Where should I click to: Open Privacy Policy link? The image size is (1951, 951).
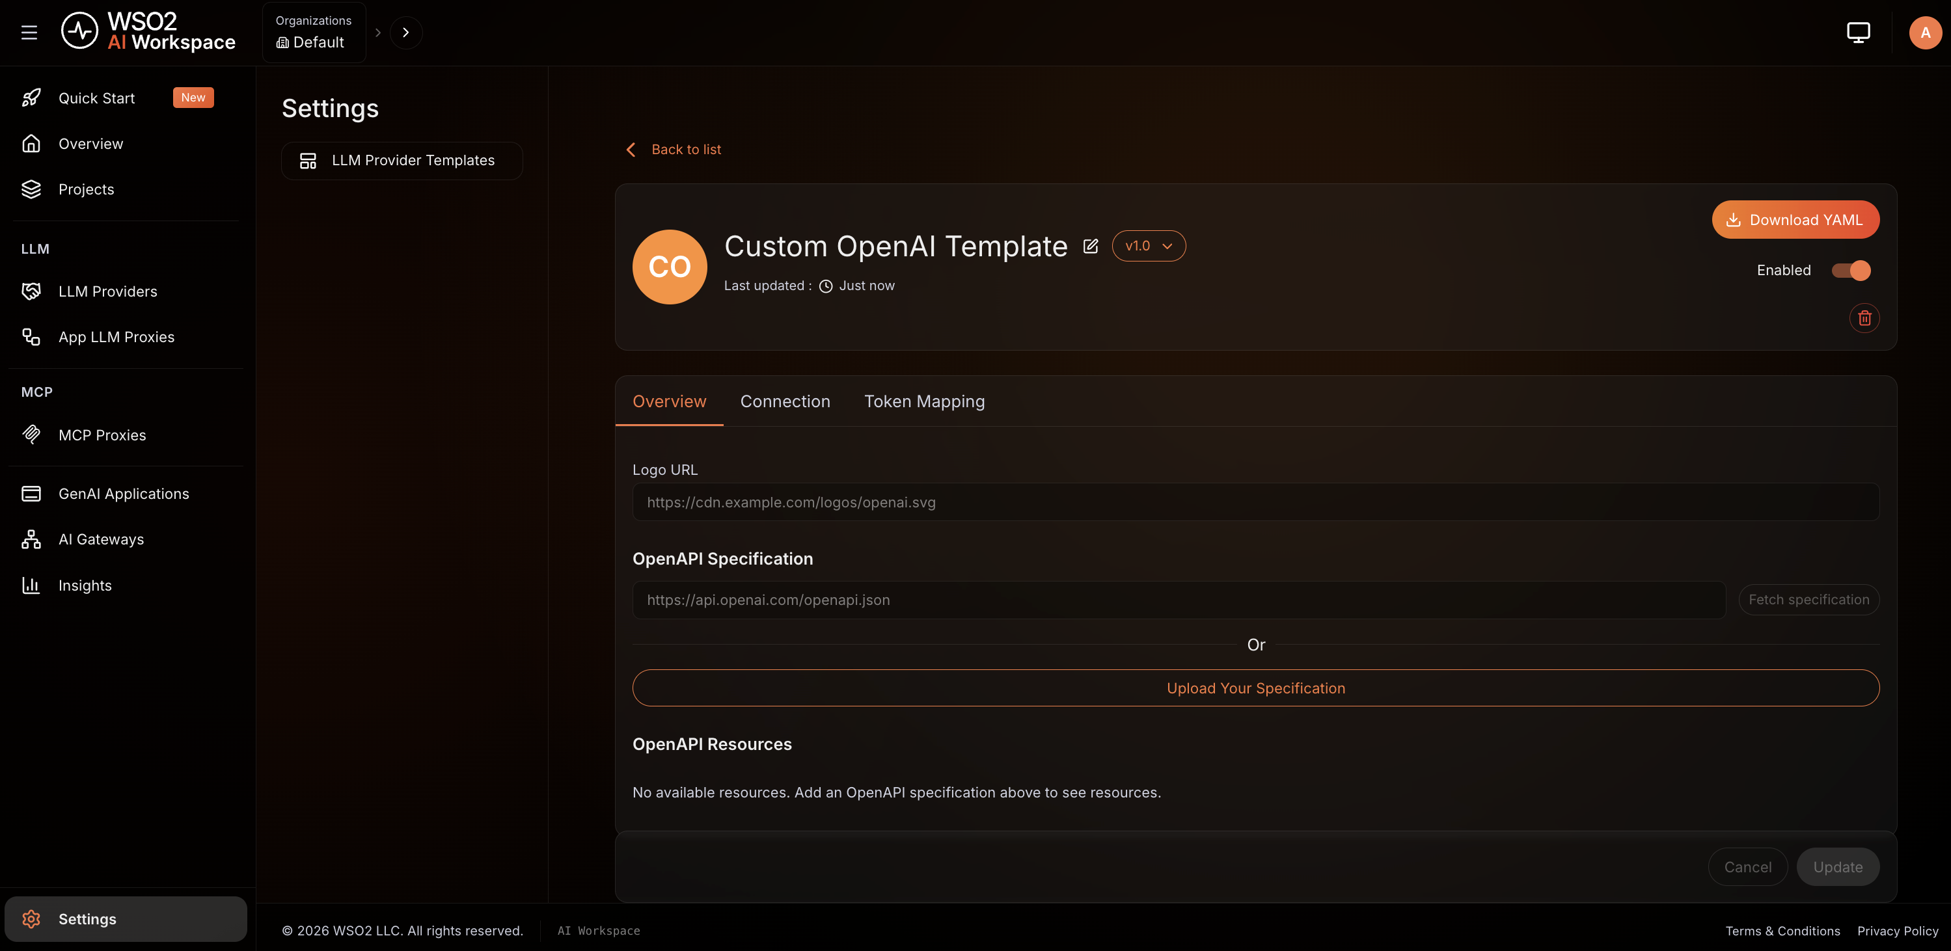(x=1897, y=931)
